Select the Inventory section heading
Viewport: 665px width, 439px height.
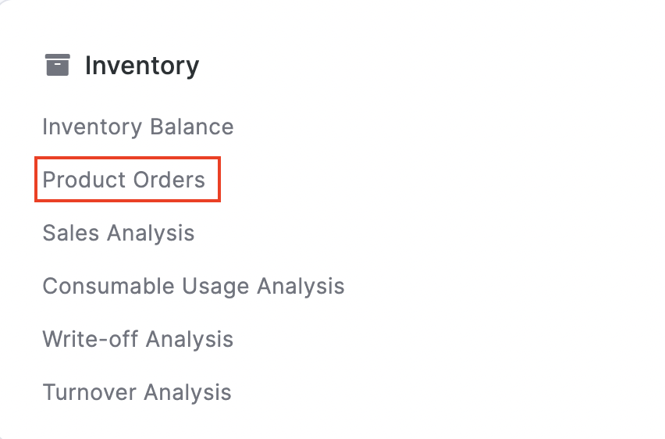coord(141,66)
